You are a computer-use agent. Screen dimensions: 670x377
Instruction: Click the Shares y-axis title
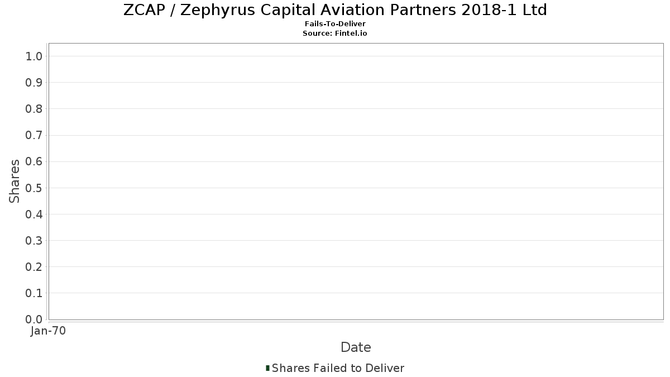point(15,181)
